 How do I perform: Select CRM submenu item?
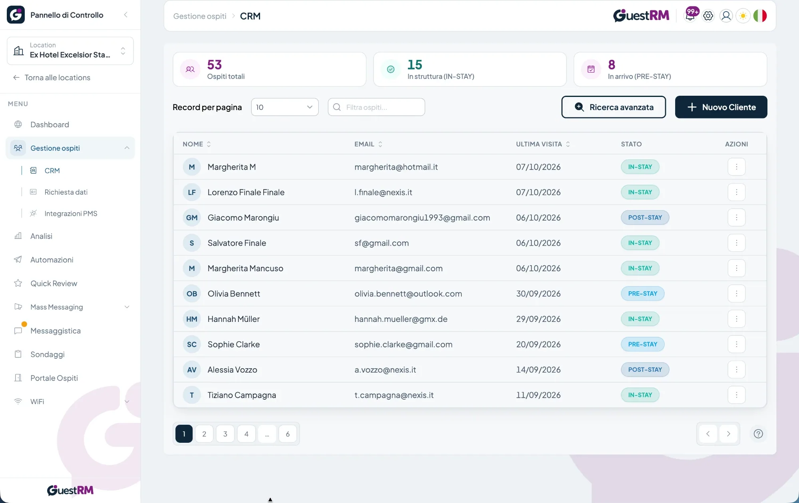[52, 171]
